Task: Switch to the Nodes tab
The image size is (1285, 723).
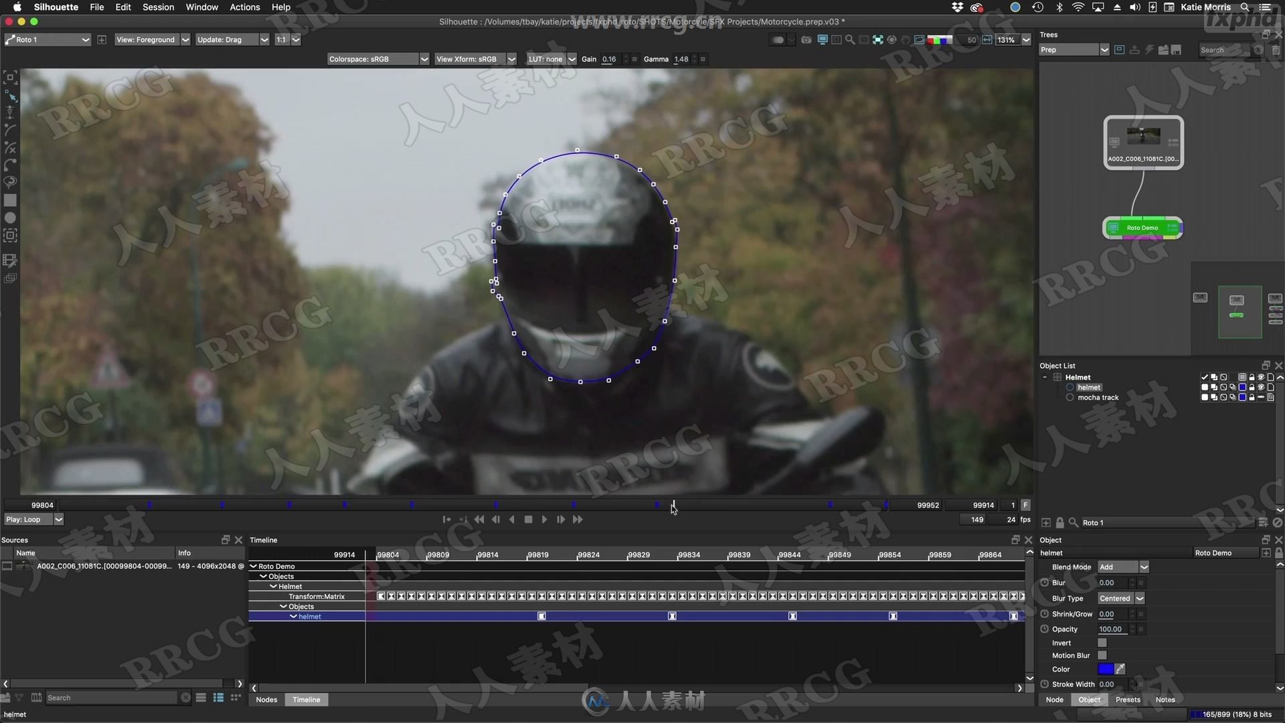Action: 266,698
